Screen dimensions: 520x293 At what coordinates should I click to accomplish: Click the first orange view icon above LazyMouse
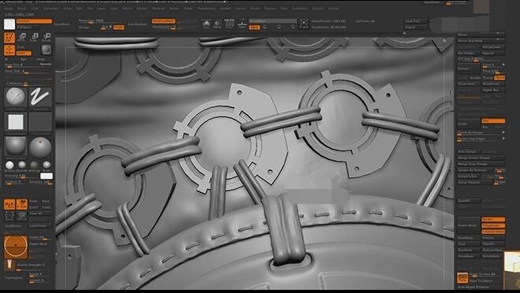tap(9, 204)
